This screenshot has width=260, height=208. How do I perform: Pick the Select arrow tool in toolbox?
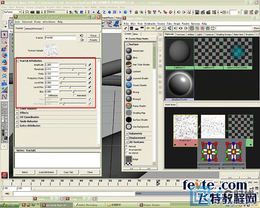coord(4,34)
